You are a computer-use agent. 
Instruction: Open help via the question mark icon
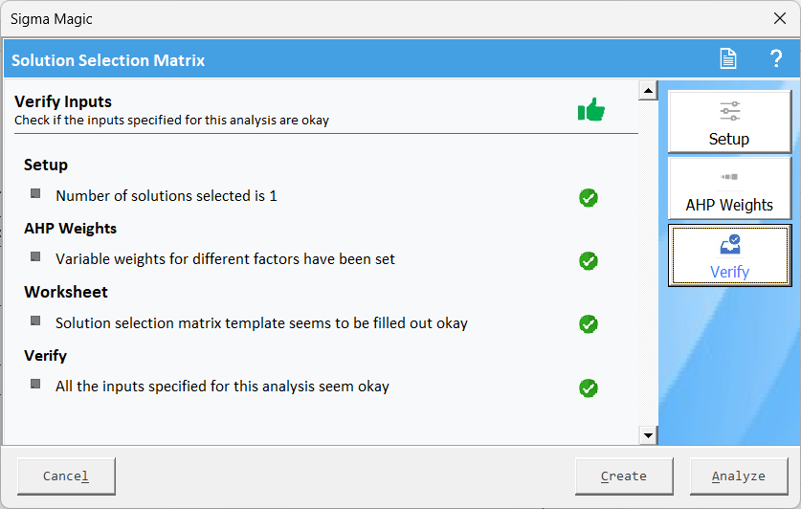tap(776, 58)
